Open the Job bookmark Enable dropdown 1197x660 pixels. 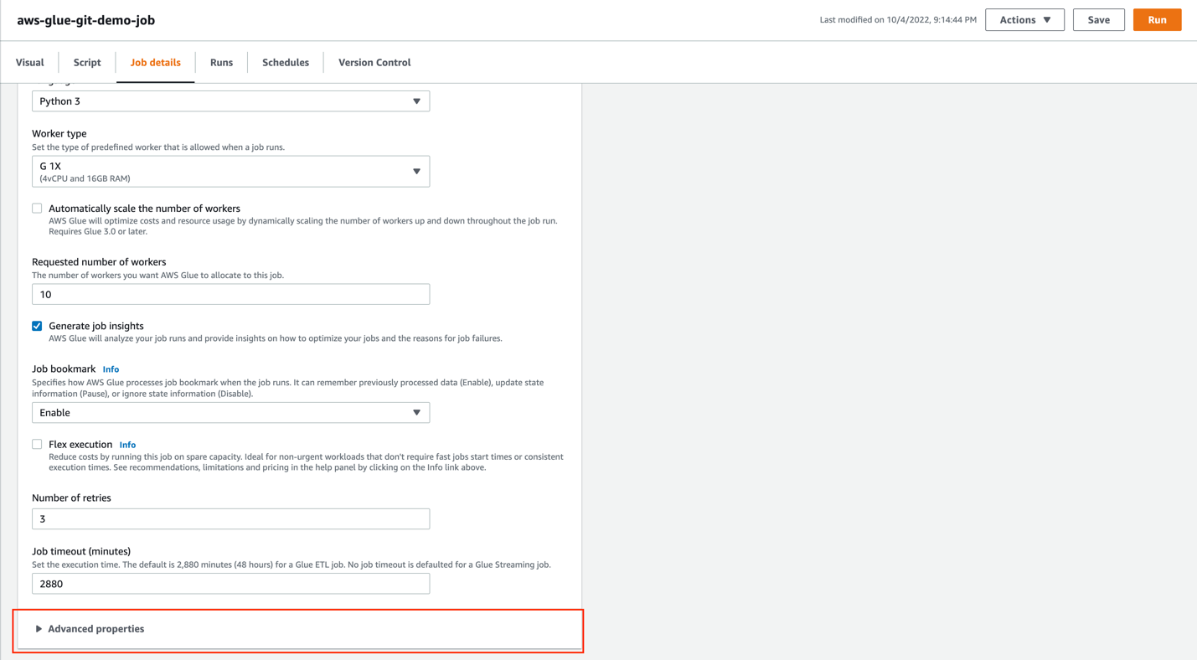pos(230,413)
